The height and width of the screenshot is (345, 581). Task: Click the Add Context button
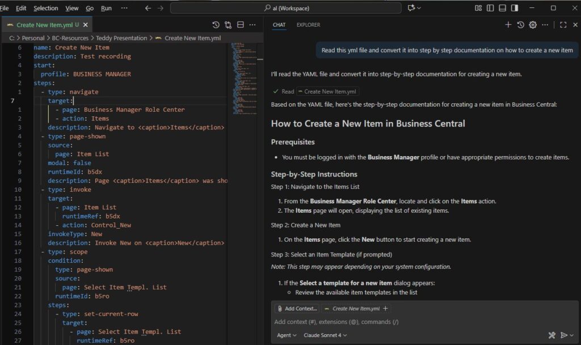coord(297,308)
